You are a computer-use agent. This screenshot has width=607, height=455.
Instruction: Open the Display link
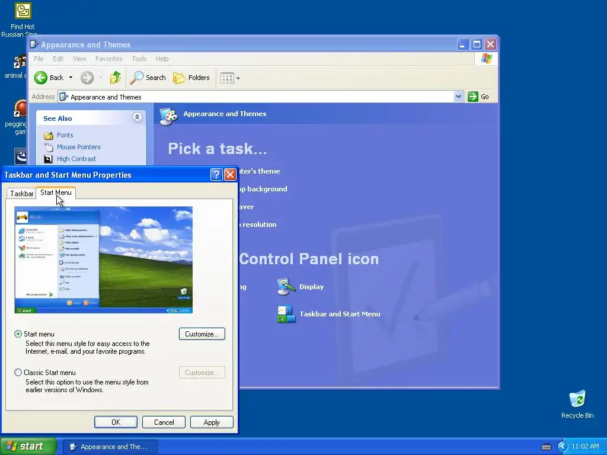[311, 287]
